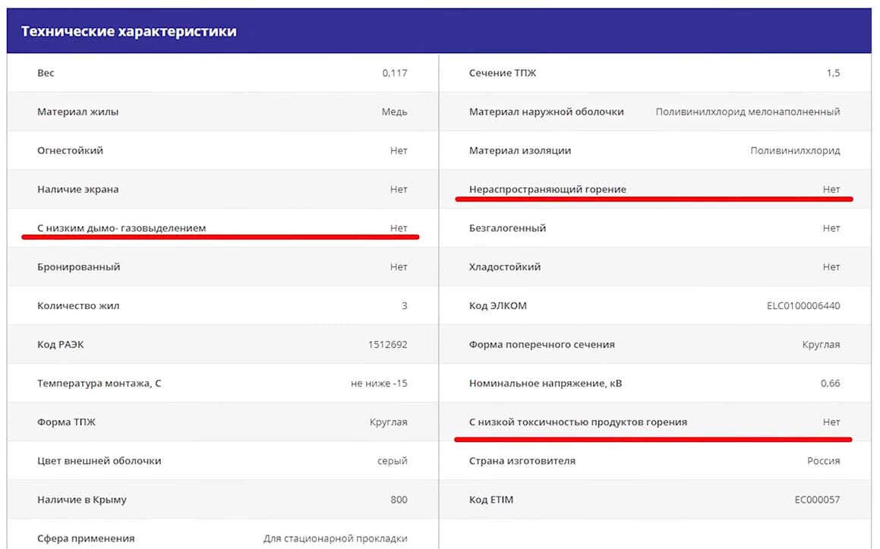Select the "Номинальное напряжение, кВ" label
The height and width of the screenshot is (549, 880).
coord(545,383)
